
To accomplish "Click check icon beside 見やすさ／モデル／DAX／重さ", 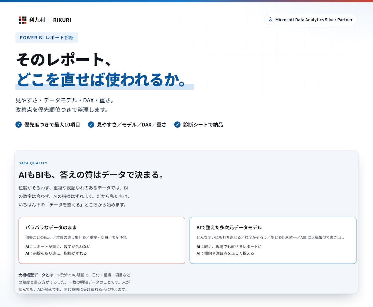I will tap(91, 125).
